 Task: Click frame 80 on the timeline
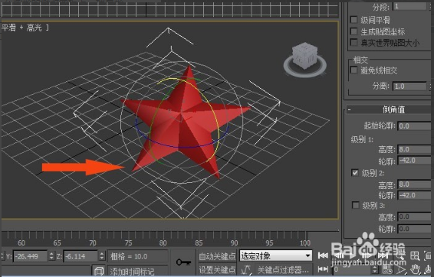point(163,243)
